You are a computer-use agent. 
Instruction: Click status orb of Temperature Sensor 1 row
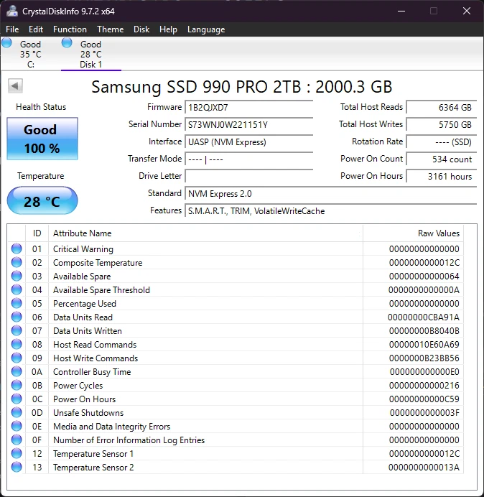point(17,453)
